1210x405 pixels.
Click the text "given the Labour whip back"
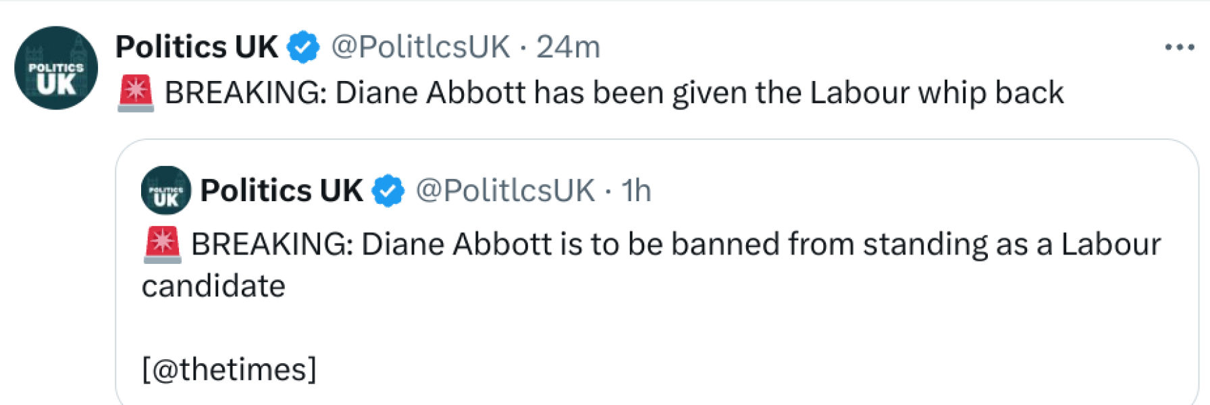868,93
